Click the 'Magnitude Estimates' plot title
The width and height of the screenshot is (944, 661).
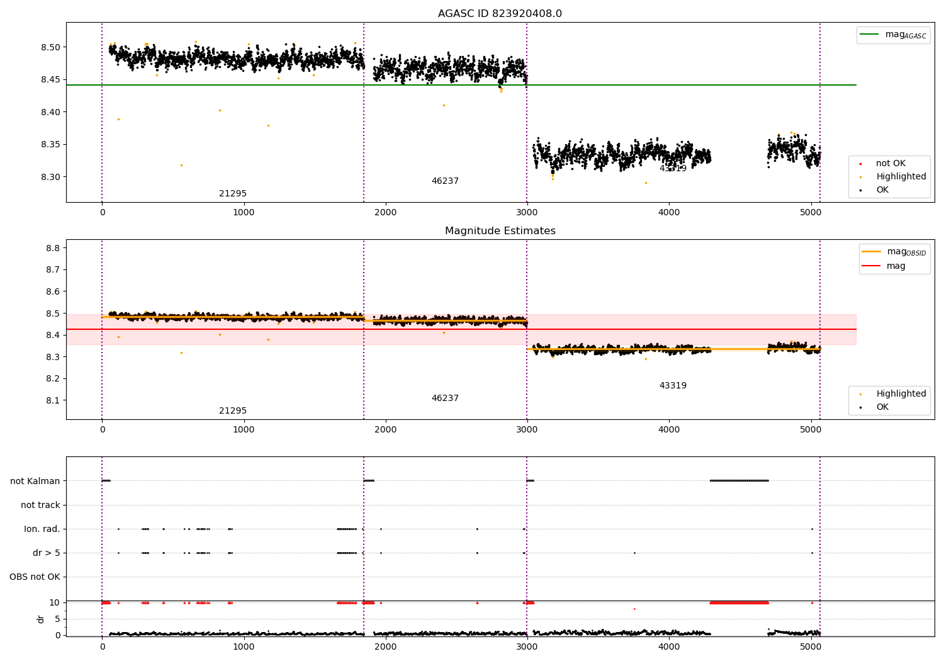coord(500,231)
